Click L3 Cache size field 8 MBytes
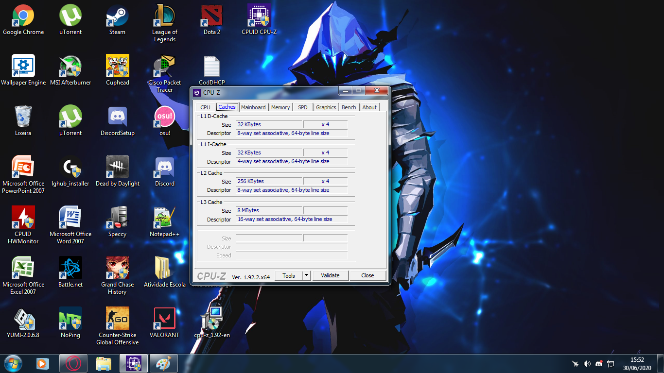 [269, 210]
